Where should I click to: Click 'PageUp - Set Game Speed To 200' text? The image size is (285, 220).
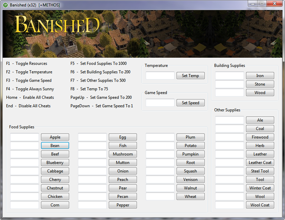(101, 97)
